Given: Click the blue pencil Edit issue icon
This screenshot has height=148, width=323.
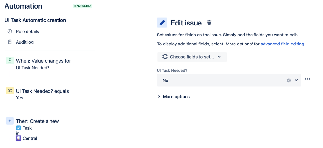Looking at the screenshot, I should click(162, 23).
